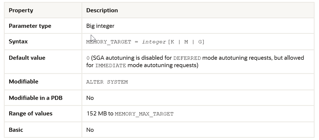Viewport: 319px width, 140px height.
Task: Click the Big integer value
Action: coord(100,26)
